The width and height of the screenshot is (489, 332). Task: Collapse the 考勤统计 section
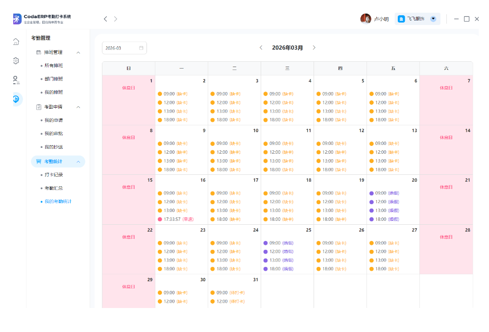(78, 162)
